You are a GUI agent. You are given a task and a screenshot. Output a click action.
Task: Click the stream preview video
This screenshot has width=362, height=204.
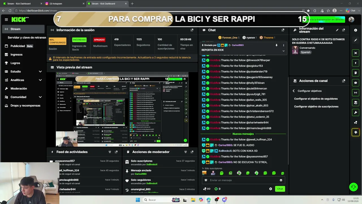tap(122, 109)
